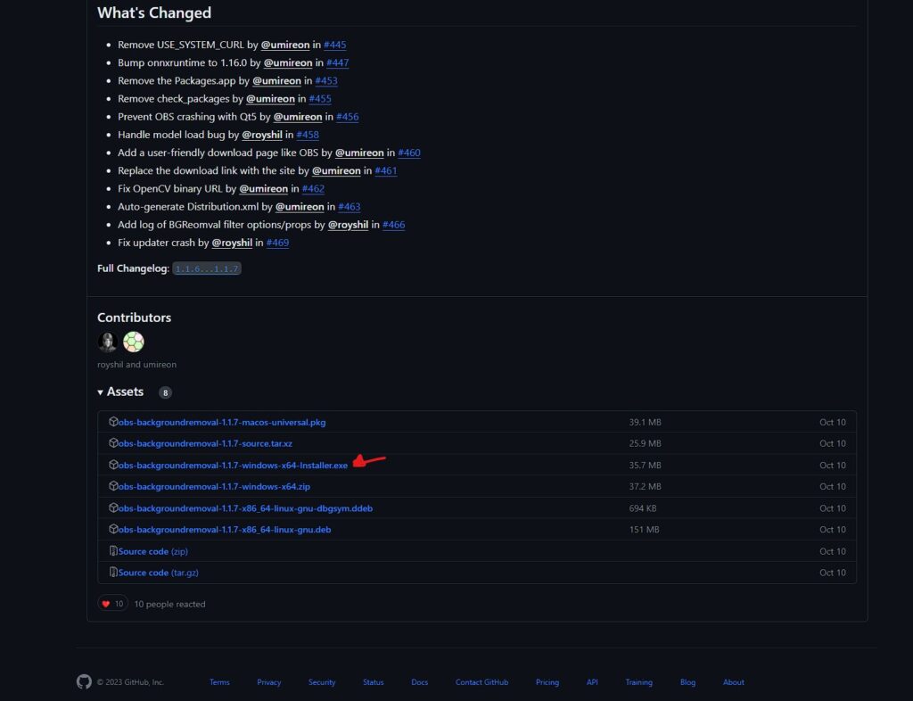
Task: Click the '694 KB' file size
Action: coord(643,508)
